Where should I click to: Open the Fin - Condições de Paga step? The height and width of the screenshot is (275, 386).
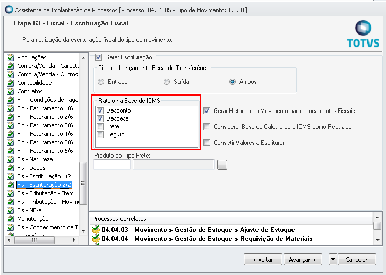pos(47,100)
